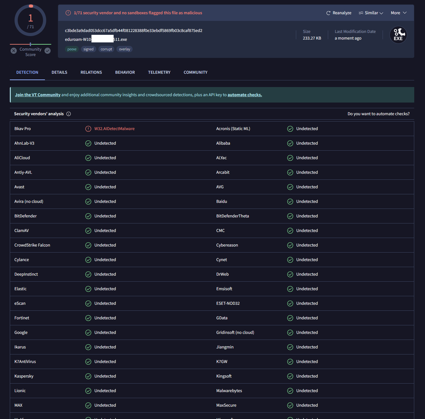This screenshot has width=425, height=419.
Task: Click the detection score circle 1/71
Action: 30,21
